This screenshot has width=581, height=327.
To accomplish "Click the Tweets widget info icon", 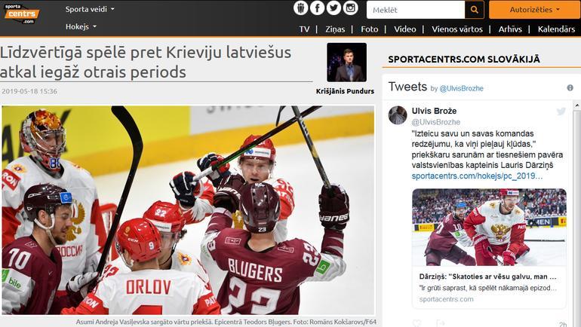I will tap(570, 87).
